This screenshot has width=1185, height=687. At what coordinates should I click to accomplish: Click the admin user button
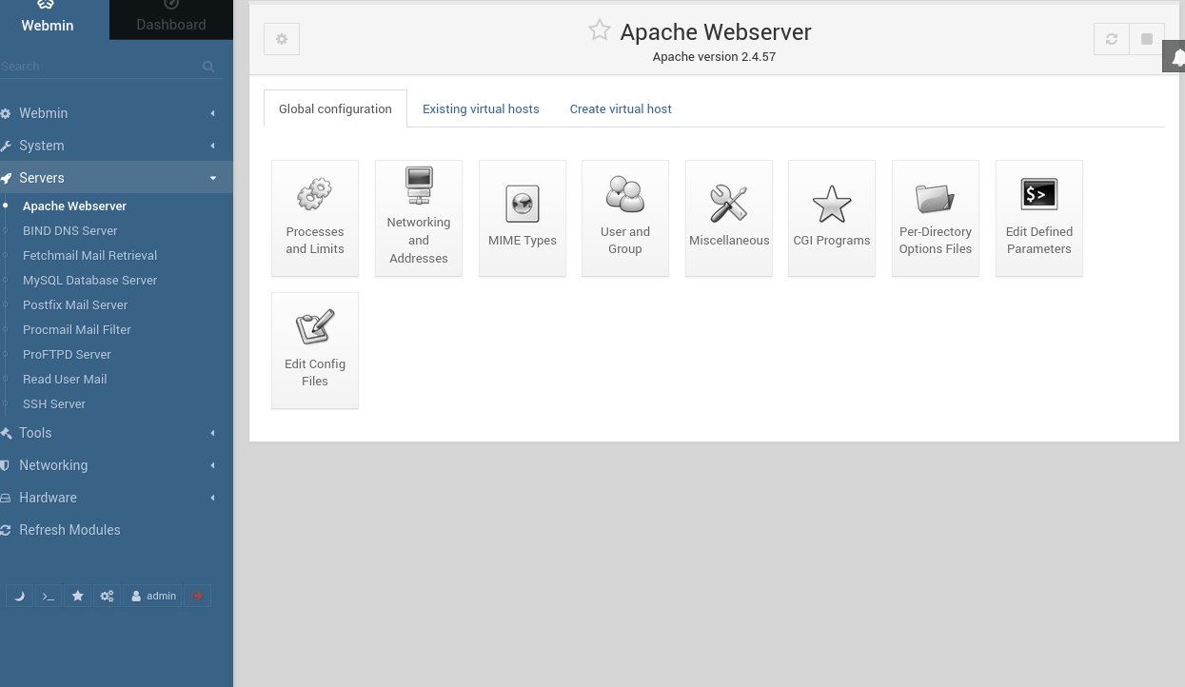(x=153, y=596)
